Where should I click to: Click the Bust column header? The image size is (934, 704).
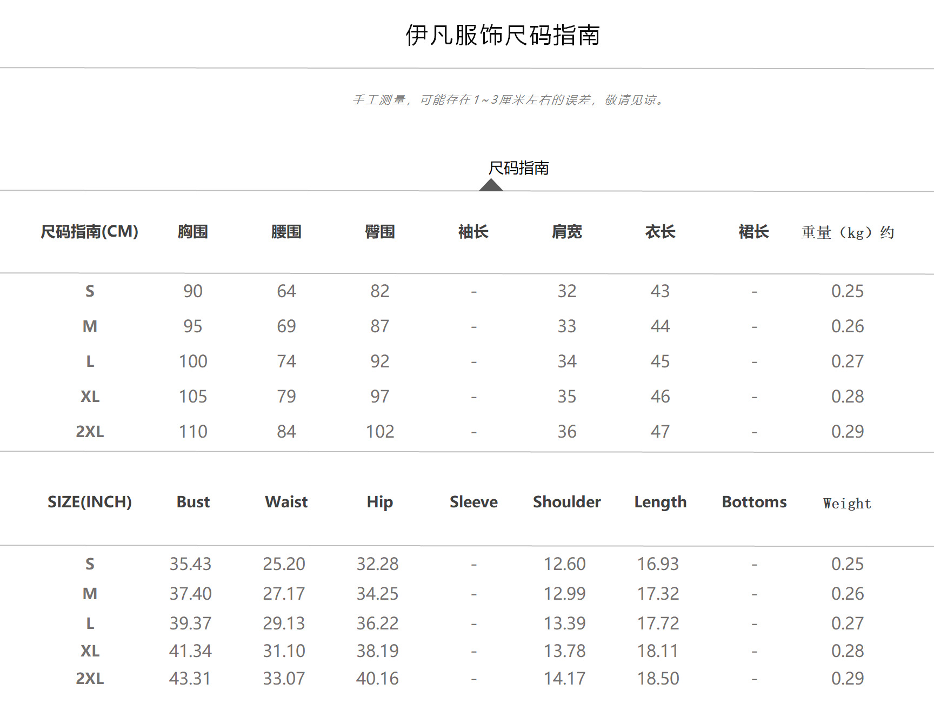193,502
